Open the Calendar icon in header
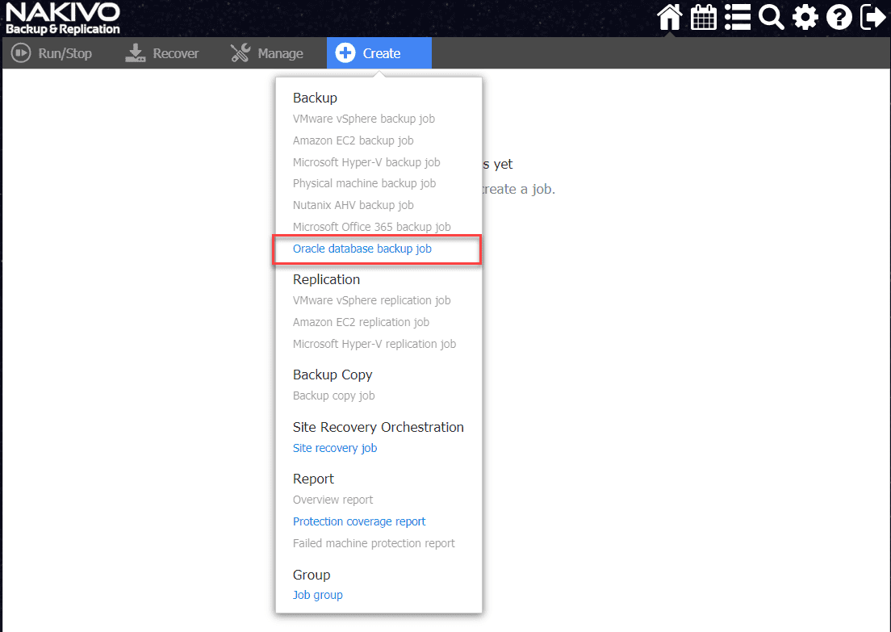This screenshot has height=632, width=891. click(x=704, y=17)
